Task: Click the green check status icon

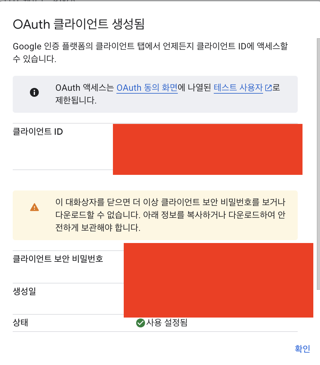Action: point(140,323)
